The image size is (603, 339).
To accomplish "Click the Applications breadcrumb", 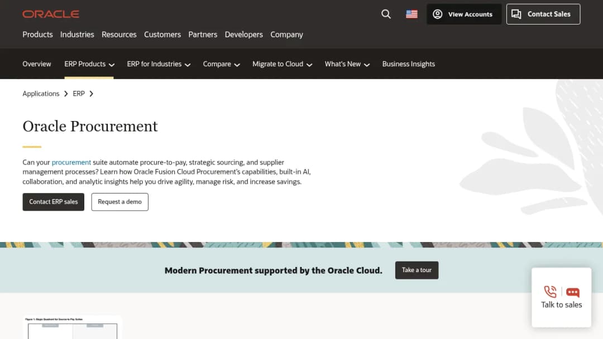I will click(41, 94).
